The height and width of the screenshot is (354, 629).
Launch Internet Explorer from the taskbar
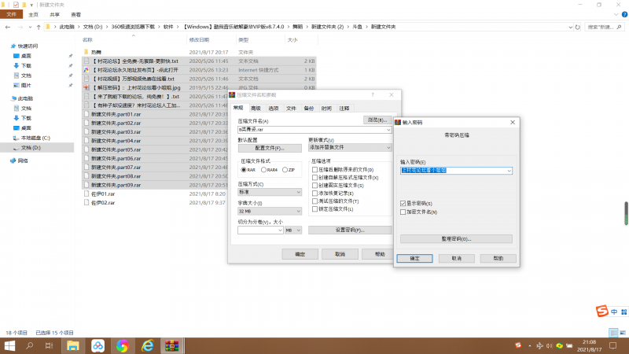(x=146, y=345)
